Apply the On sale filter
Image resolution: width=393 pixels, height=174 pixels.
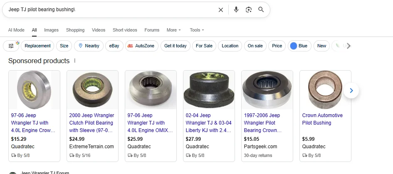(x=255, y=46)
